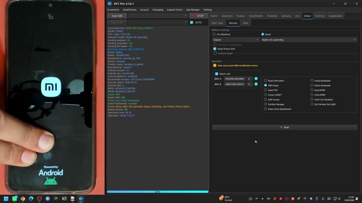
Task: Launch Google Chrome from the taskbar
Action: coord(23,199)
